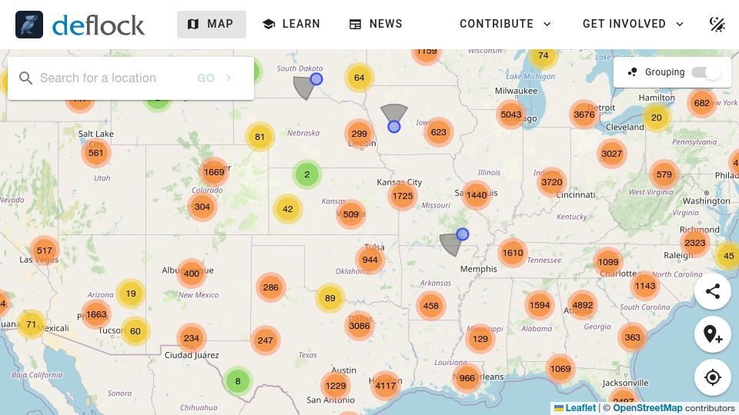Open the 944 cluster at Tulsa

tap(370, 260)
